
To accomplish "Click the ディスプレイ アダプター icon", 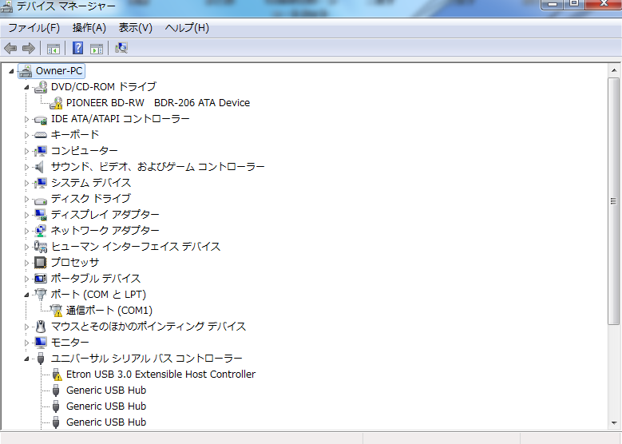I will (x=41, y=215).
